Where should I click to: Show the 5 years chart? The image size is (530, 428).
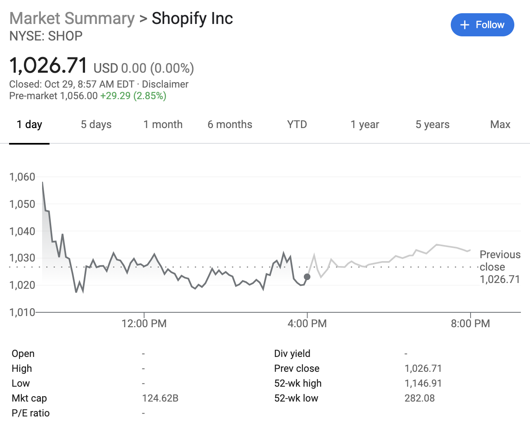click(x=432, y=124)
